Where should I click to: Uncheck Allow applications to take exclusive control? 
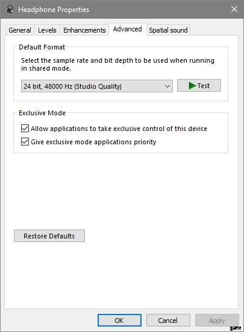coord(25,129)
